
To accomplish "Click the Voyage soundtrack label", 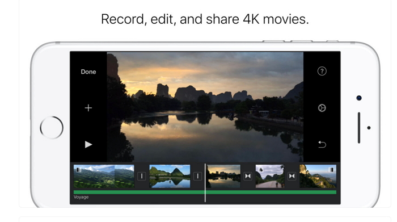I will pyautogui.click(x=81, y=197).
